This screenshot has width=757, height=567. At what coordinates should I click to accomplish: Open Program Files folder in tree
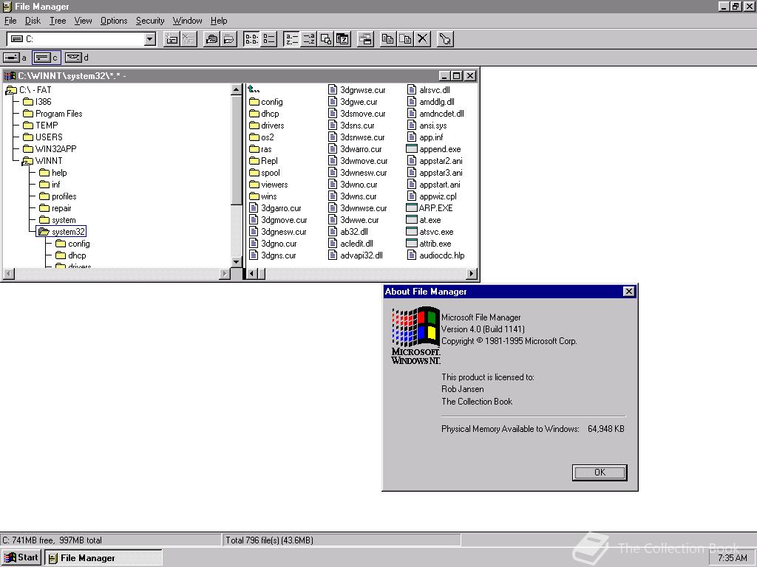pos(52,113)
